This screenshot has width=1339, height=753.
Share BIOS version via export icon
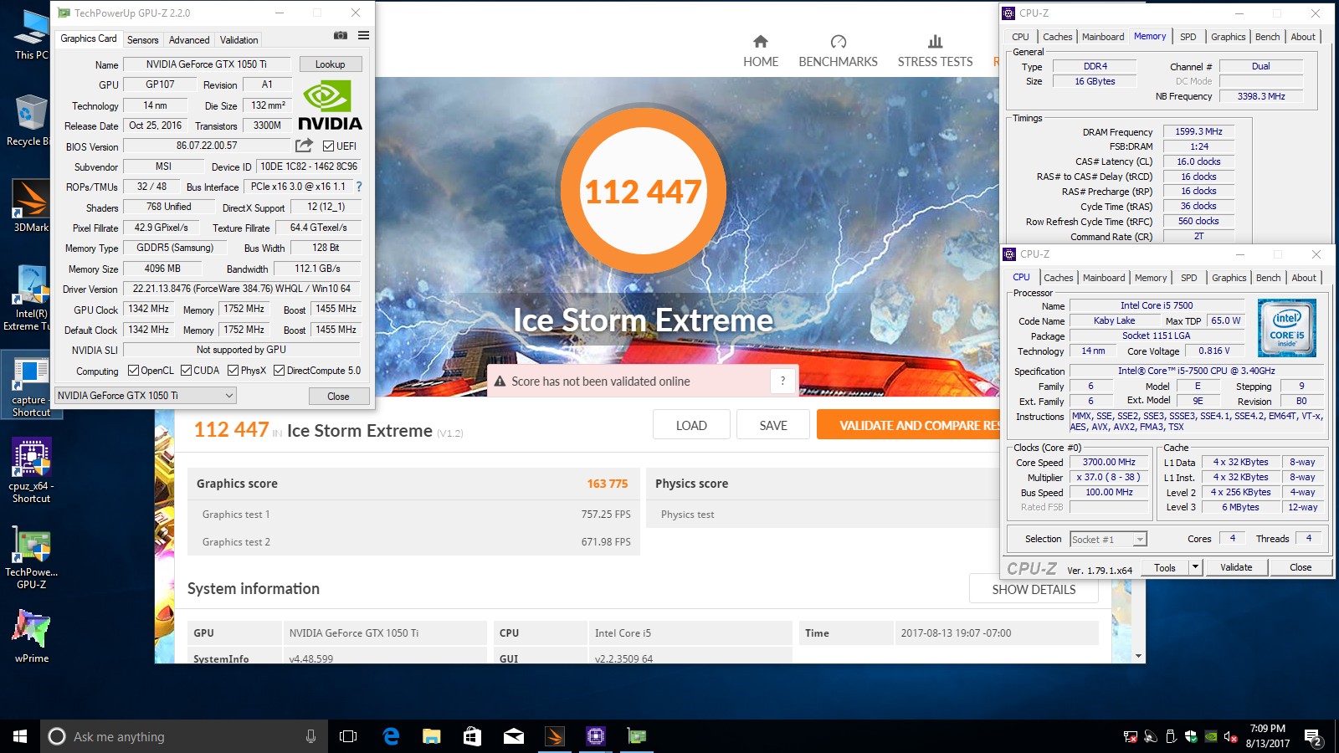click(x=304, y=146)
